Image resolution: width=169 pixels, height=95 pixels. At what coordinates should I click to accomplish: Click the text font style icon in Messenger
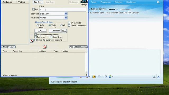click(106, 77)
